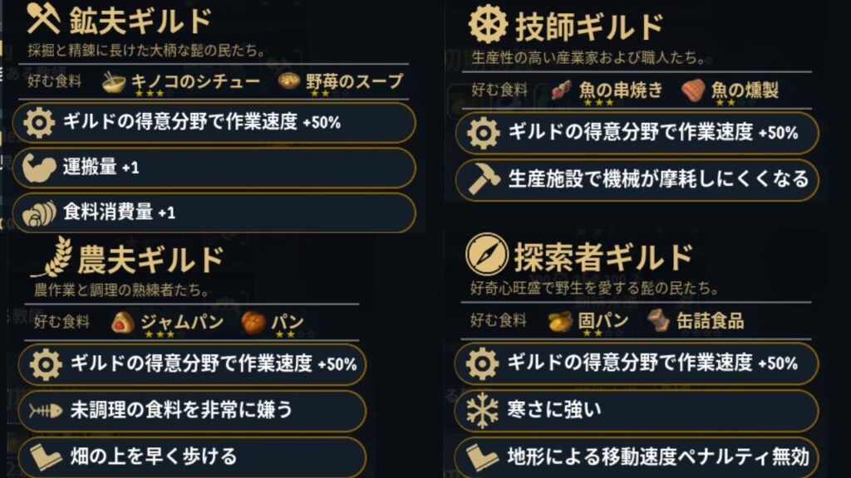Click the 缶詰食品 canned food icon

click(660, 320)
